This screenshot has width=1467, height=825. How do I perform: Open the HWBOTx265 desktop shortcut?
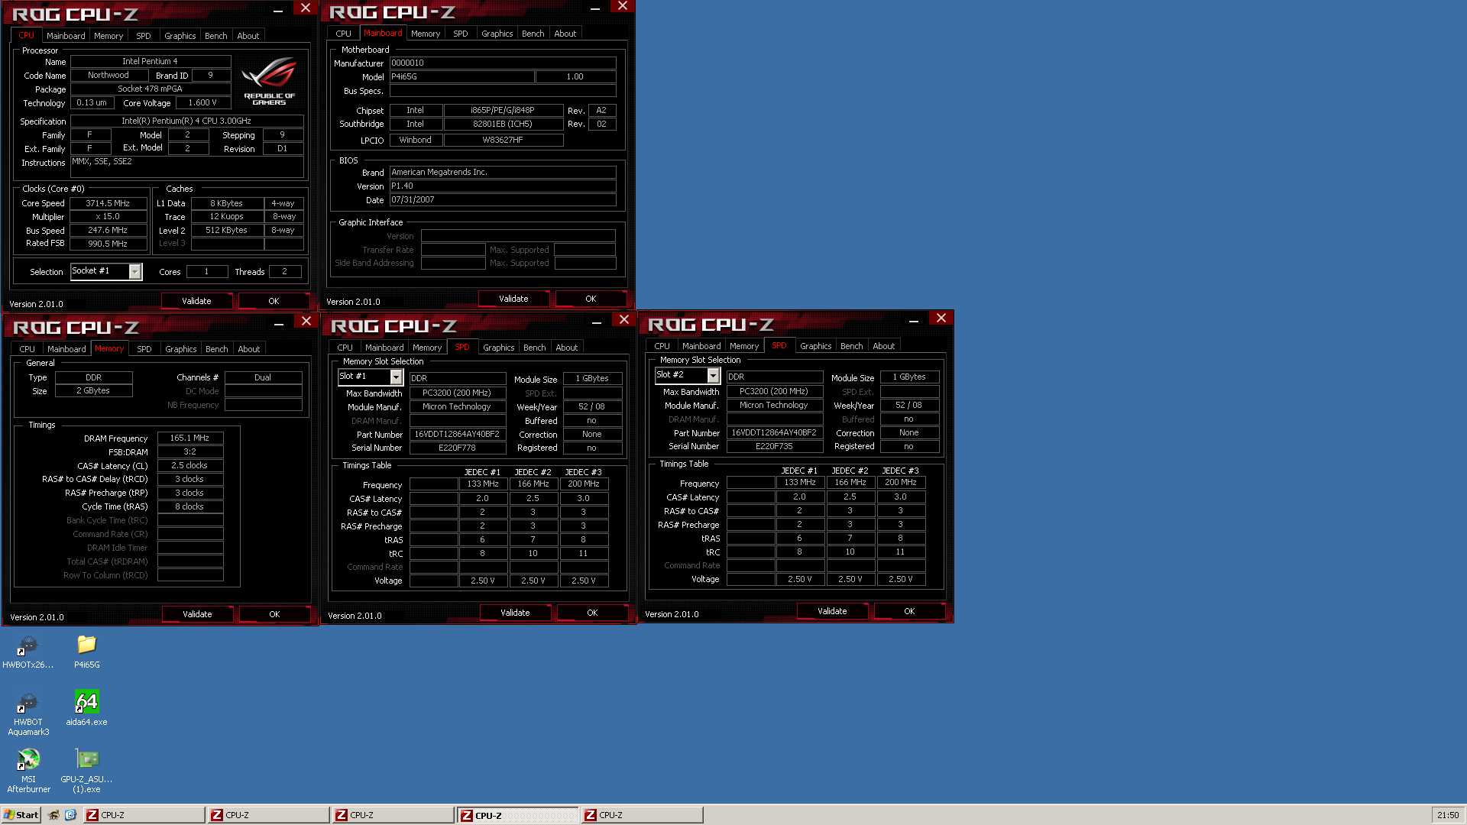point(28,652)
